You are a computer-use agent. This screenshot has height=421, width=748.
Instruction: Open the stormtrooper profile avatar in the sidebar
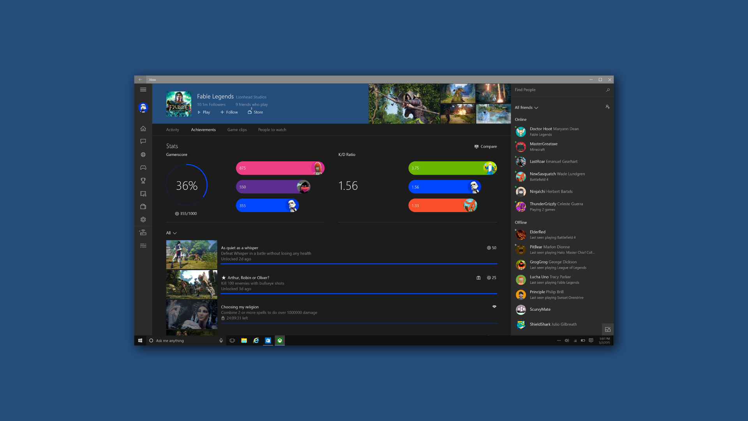tap(143, 108)
